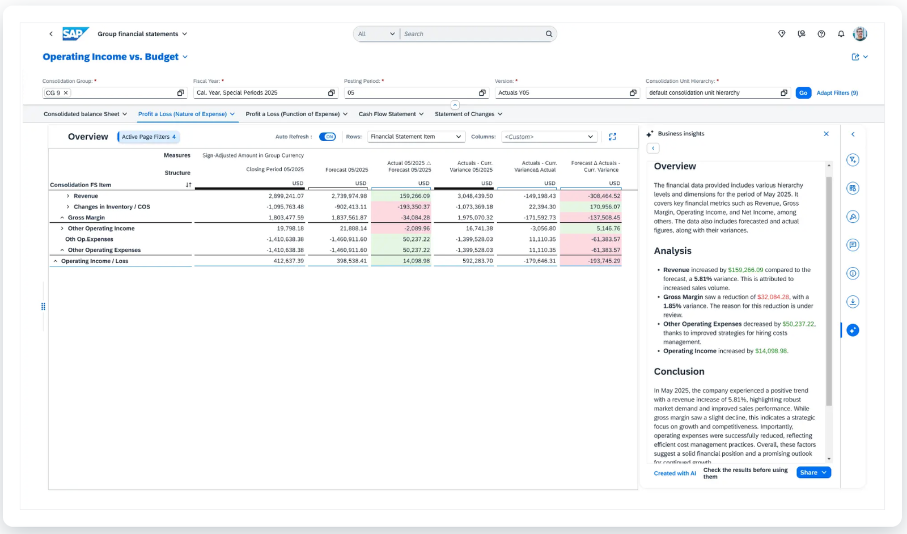Click the Business insights panel scrollbar
The height and width of the screenshot is (534, 907).
point(829,290)
